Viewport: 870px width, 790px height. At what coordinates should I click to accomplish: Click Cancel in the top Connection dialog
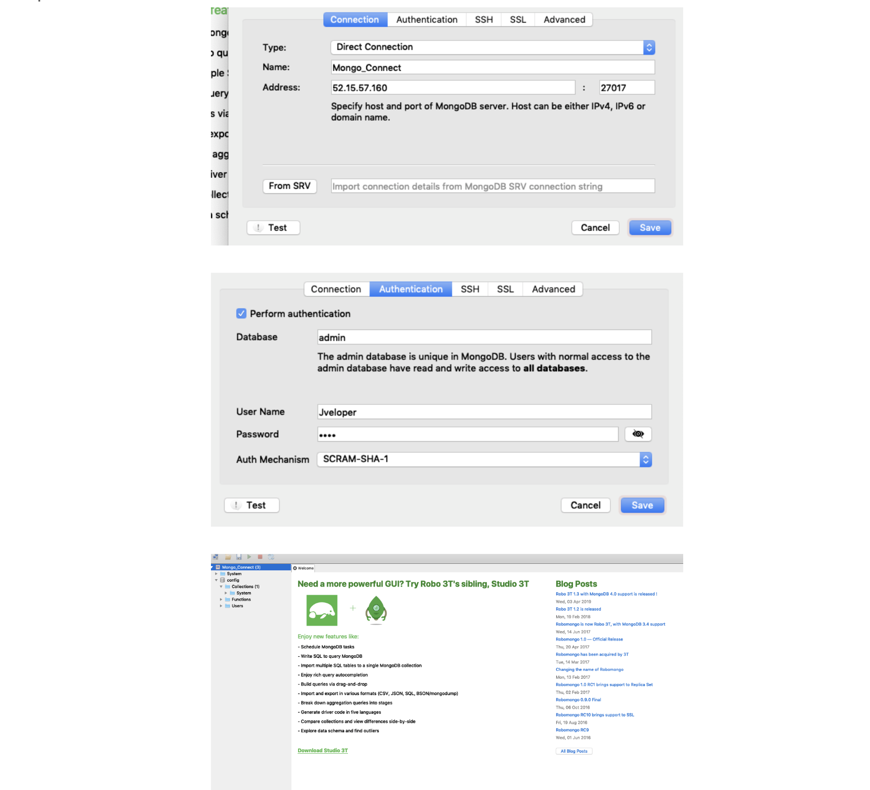tap(595, 228)
